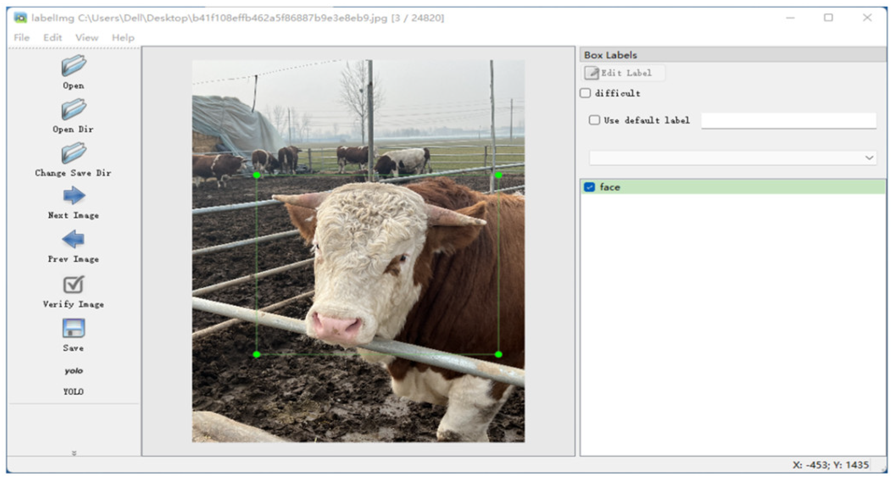Screen dimensions: 894x480
Task: Click the Change Save Dir icon
Action: pyautogui.click(x=73, y=153)
